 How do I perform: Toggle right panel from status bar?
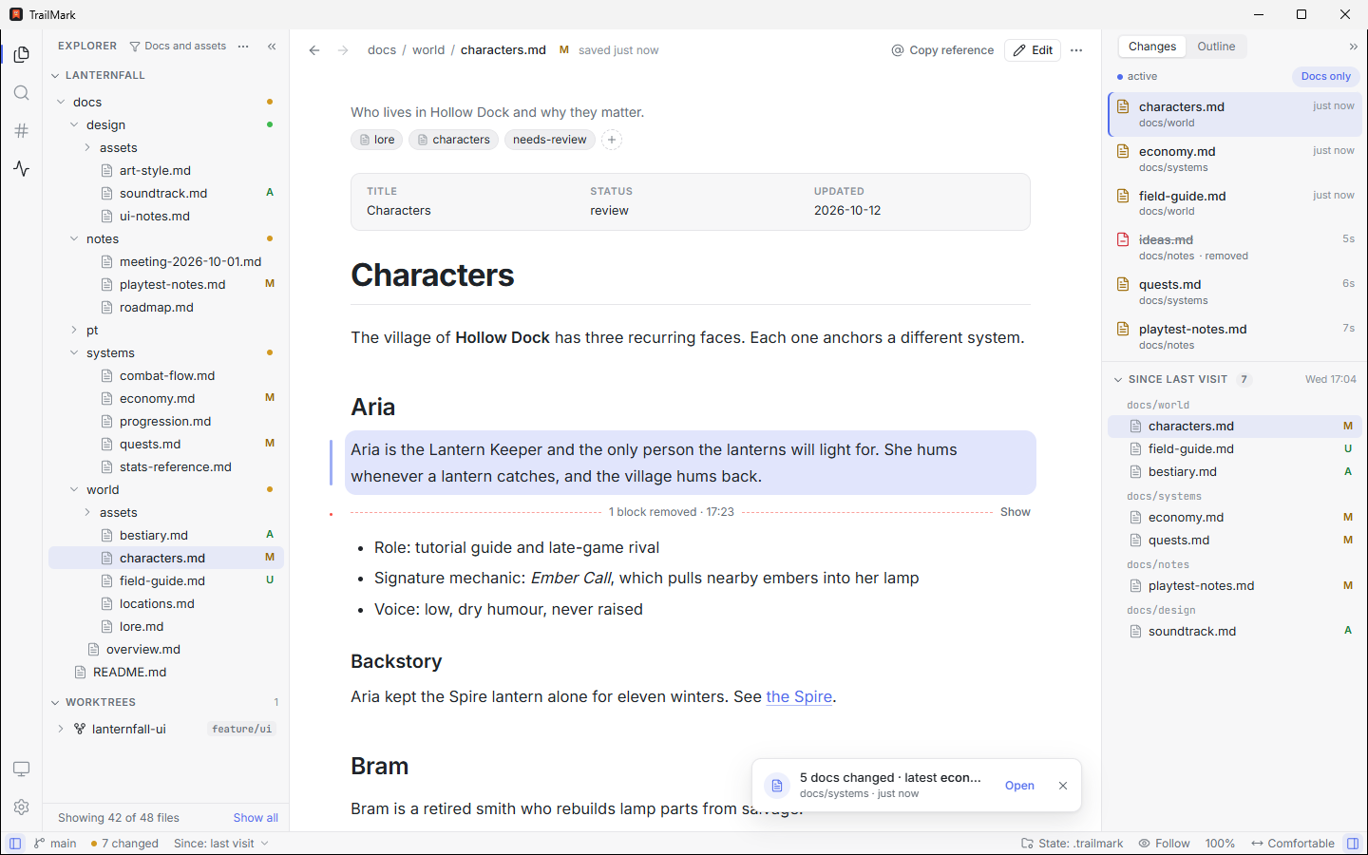pos(1353,844)
